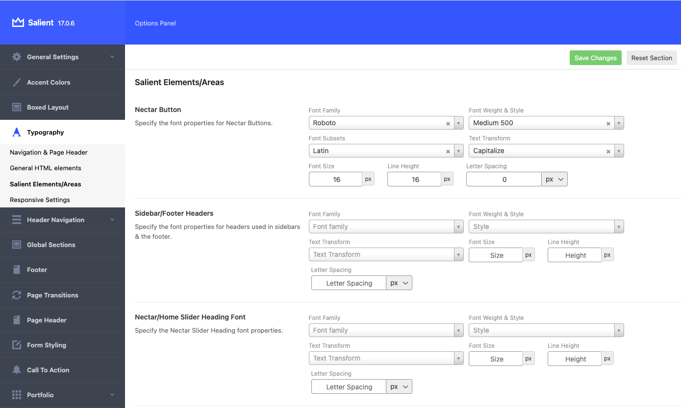Click the Header Navigation list icon
This screenshot has width=681, height=408.
(x=15, y=220)
